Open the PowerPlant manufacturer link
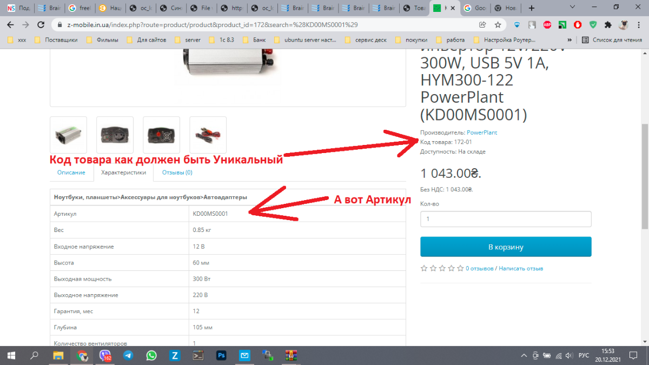 pos(482,132)
